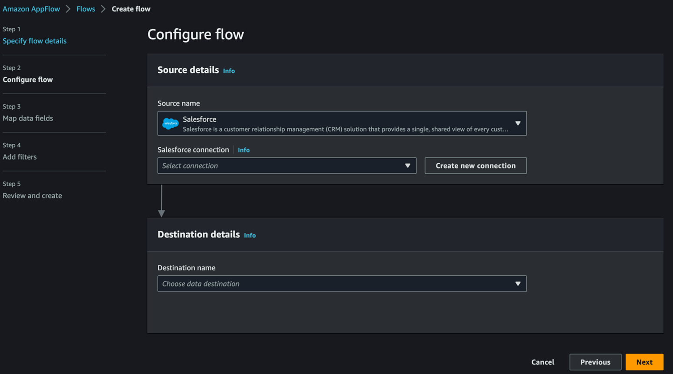This screenshot has height=374, width=673.
Task: Jump to Step 5 Review and create
Action: (32, 195)
